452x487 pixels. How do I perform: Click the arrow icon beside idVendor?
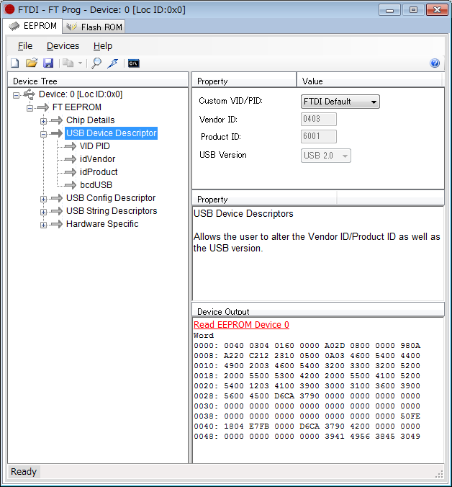coord(70,159)
